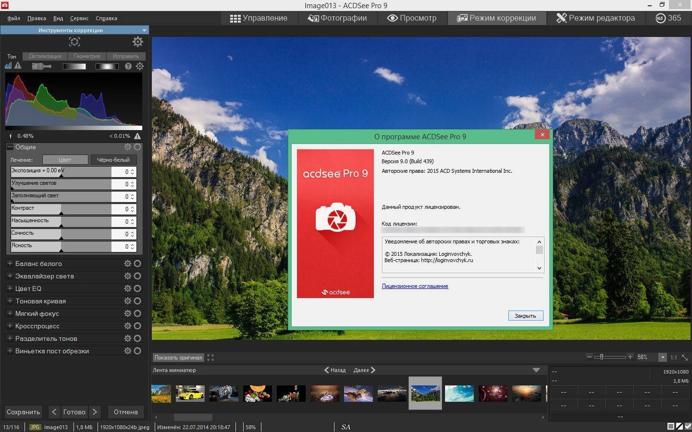This screenshot has height=432, width=692.
Task: Click the auto-focus frame icon in correction tools
Action: click(x=74, y=42)
